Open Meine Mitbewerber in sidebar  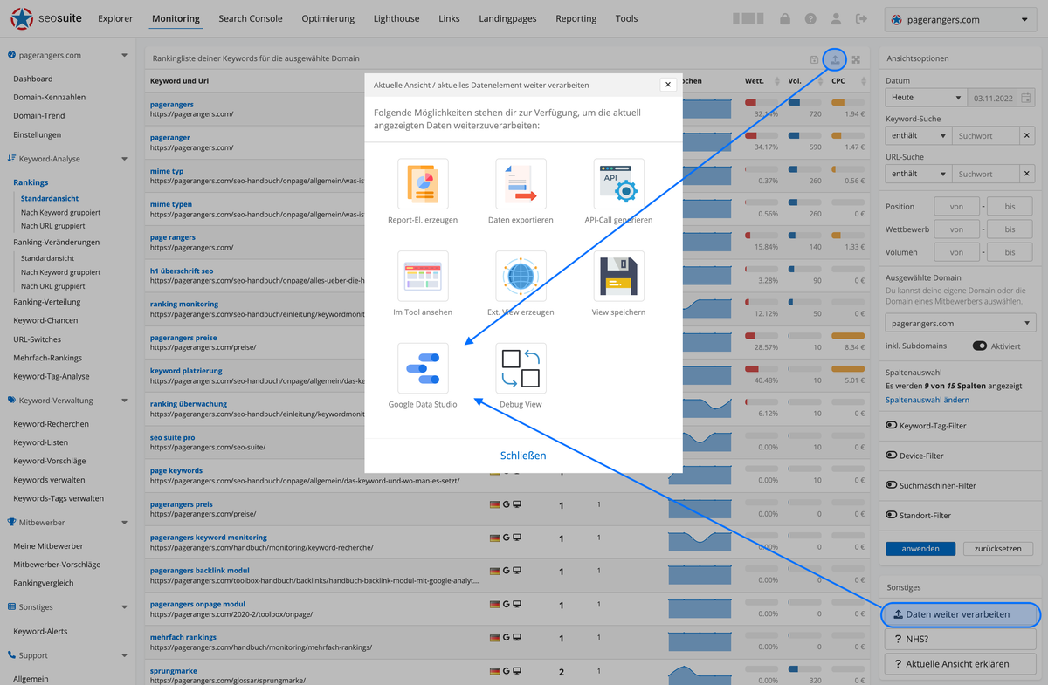[x=48, y=545]
